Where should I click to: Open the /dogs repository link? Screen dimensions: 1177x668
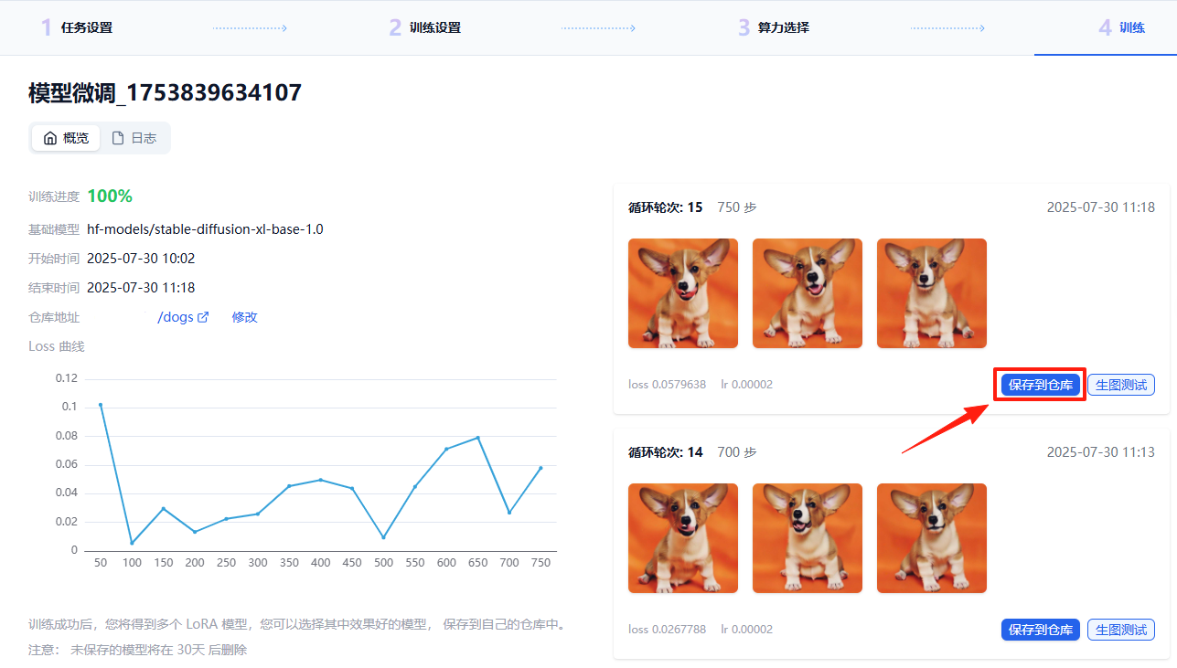click(x=176, y=317)
